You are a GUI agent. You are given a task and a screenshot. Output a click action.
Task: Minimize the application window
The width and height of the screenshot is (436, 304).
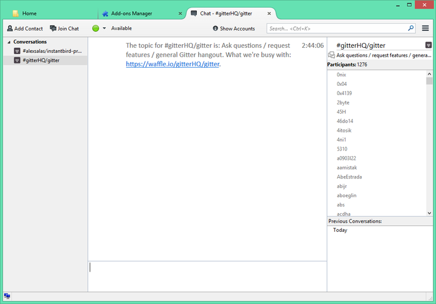coord(398,5)
